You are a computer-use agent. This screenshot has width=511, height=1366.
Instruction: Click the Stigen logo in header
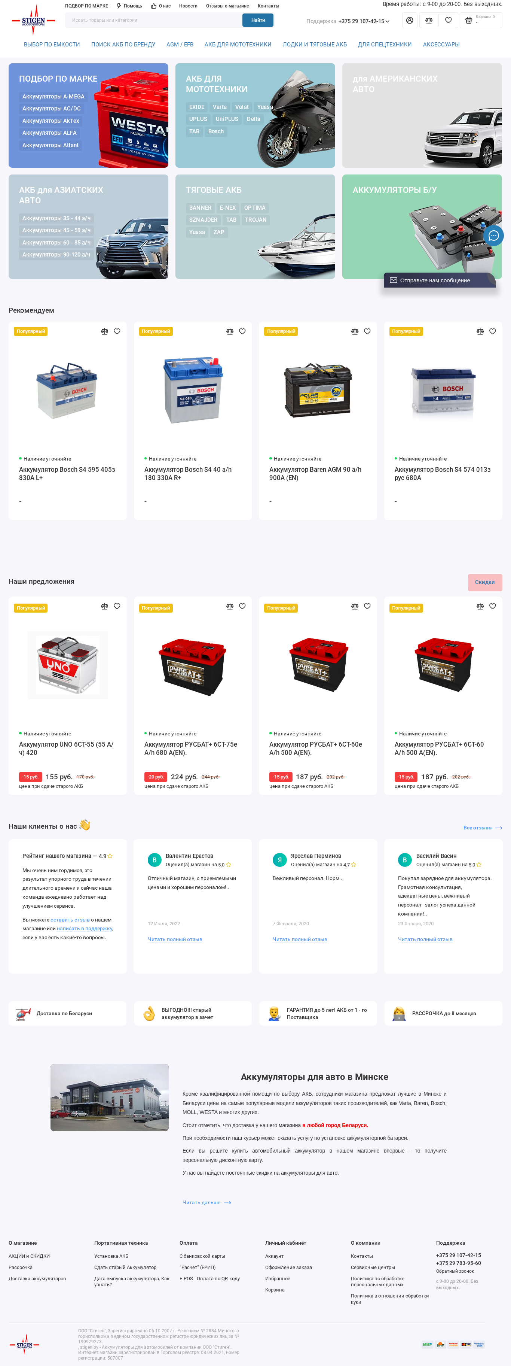tap(33, 20)
